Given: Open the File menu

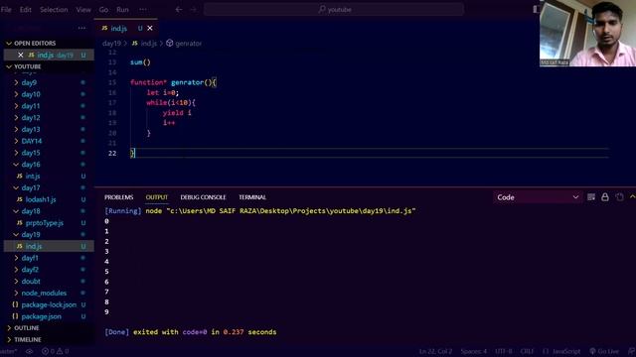Looking at the screenshot, I should coord(6,9).
